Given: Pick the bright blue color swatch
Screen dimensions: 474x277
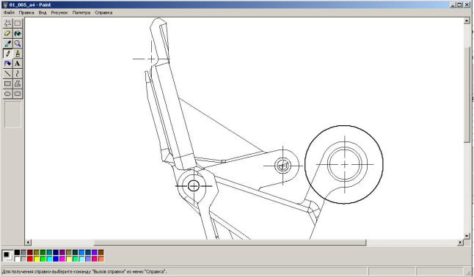Looking at the screenshot, I should coord(56,259).
